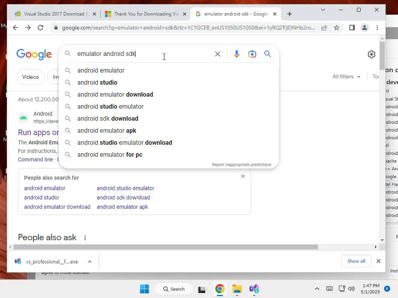Image resolution: width=398 pixels, height=298 pixels.
Task: Expand the All filters dropdown
Action: (x=346, y=76)
